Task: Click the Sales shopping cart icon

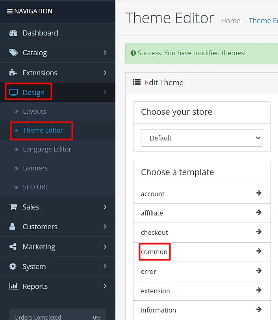Action: point(13,207)
